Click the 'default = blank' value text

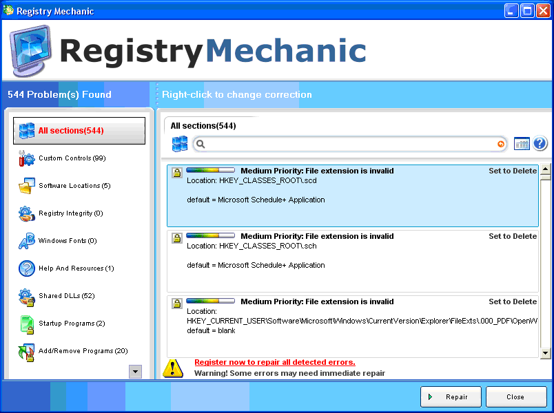tap(211, 331)
